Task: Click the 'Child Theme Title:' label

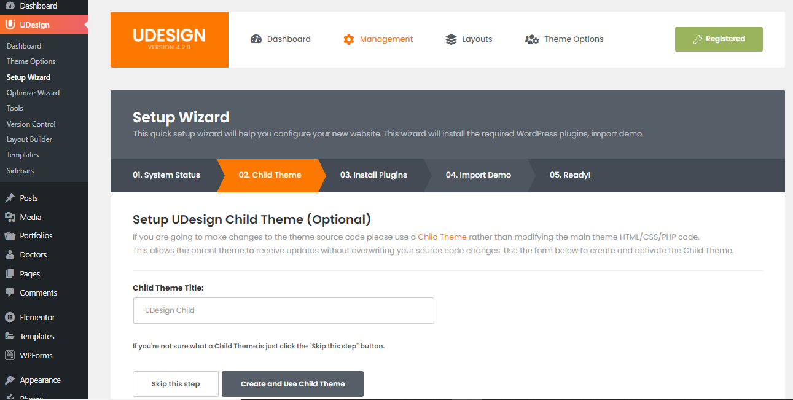Action: point(168,288)
